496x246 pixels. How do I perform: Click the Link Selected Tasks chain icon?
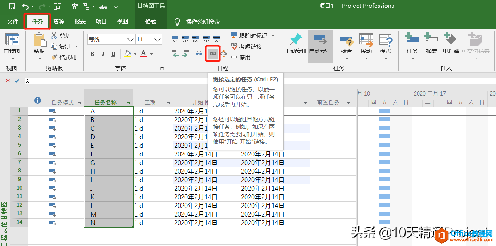212,54
